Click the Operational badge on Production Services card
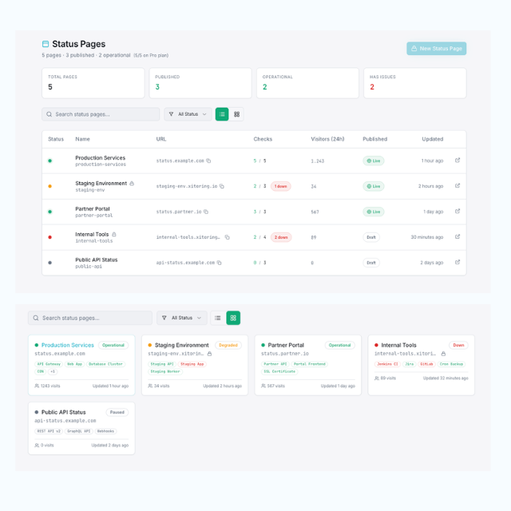This screenshot has height=511, width=511. click(113, 345)
